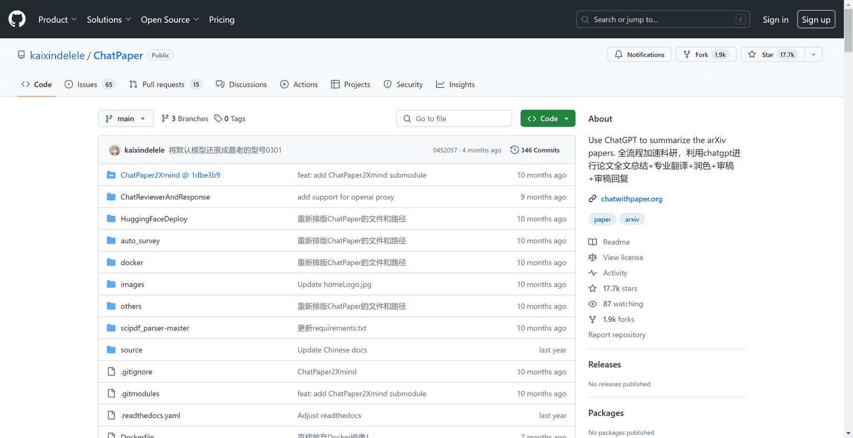The image size is (853, 438).
Task: Click the .gitmodules file icon
Action: (x=111, y=394)
